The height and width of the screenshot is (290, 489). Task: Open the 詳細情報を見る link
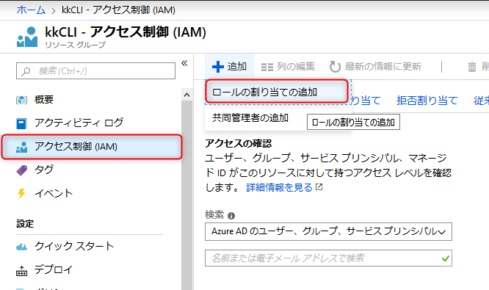point(280,187)
